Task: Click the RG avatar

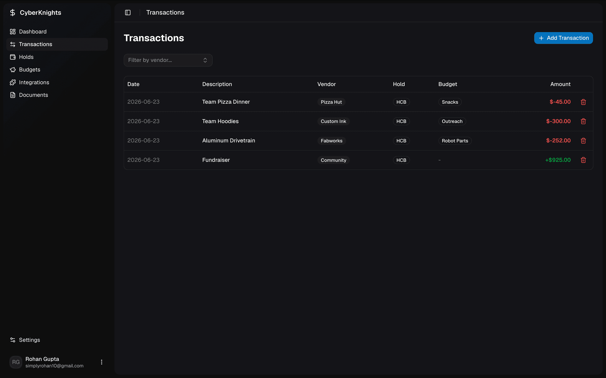Action: (16, 362)
